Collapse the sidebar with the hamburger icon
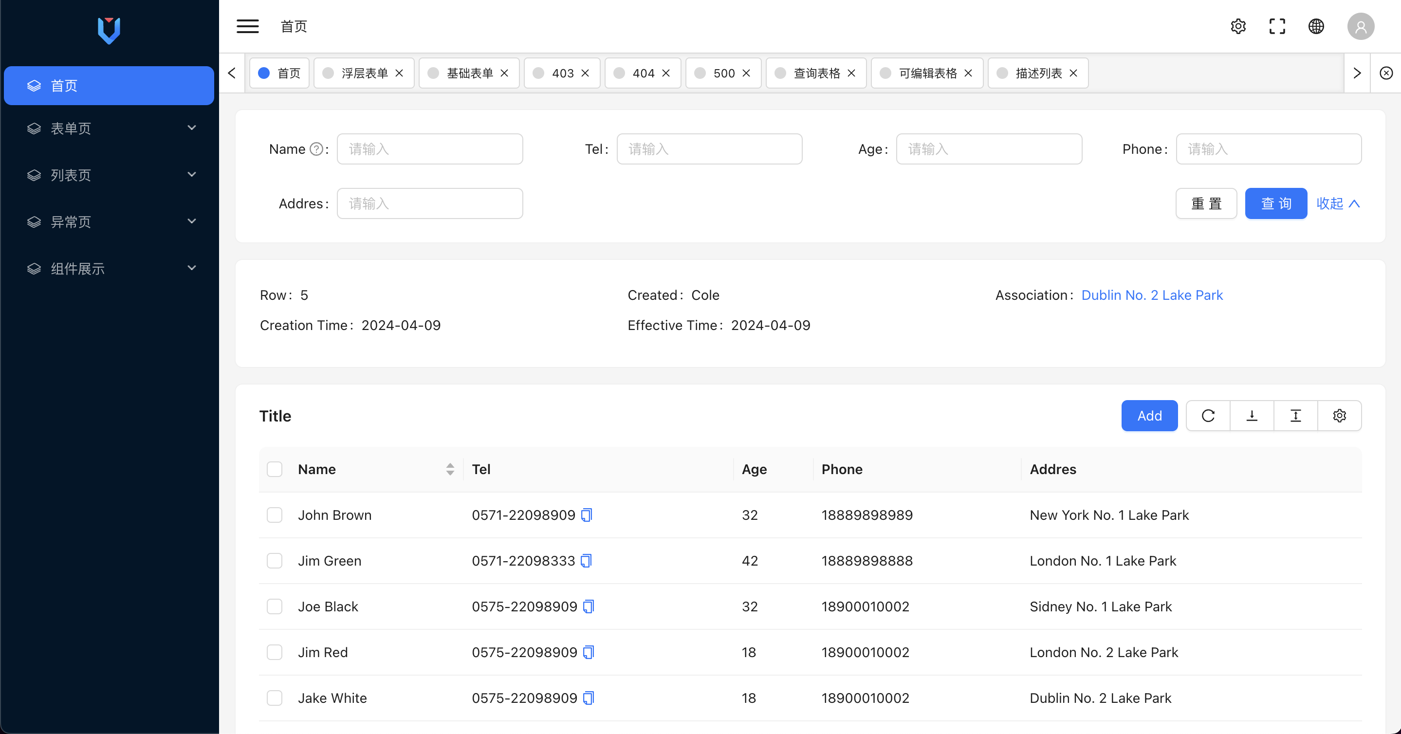The height and width of the screenshot is (734, 1401). click(247, 26)
